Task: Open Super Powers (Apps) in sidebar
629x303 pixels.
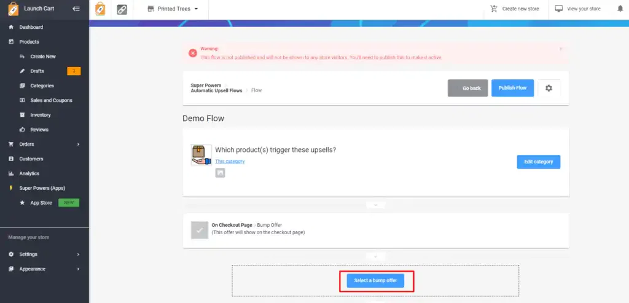Action: [42, 188]
